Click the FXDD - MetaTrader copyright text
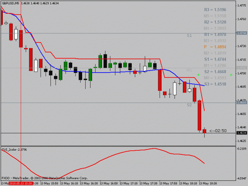This screenshot has width=248, height=186. tap(44, 178)
